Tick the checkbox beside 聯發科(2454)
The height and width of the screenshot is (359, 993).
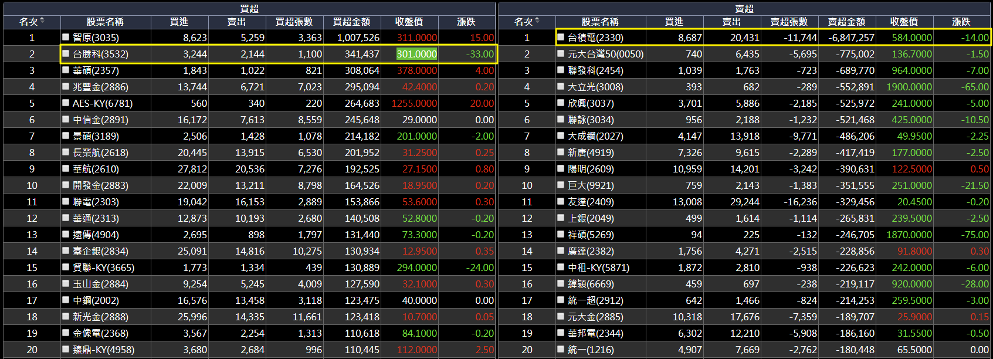[x=561, y=70]
